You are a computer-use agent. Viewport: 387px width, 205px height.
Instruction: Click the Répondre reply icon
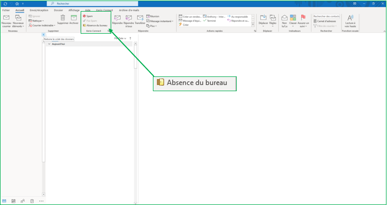coord(117,18)
